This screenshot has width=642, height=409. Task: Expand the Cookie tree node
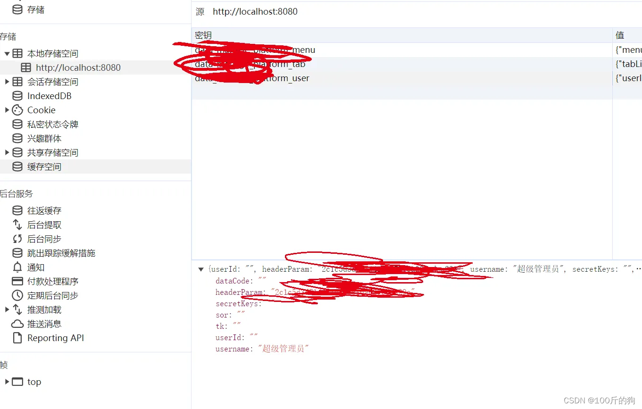7,110
